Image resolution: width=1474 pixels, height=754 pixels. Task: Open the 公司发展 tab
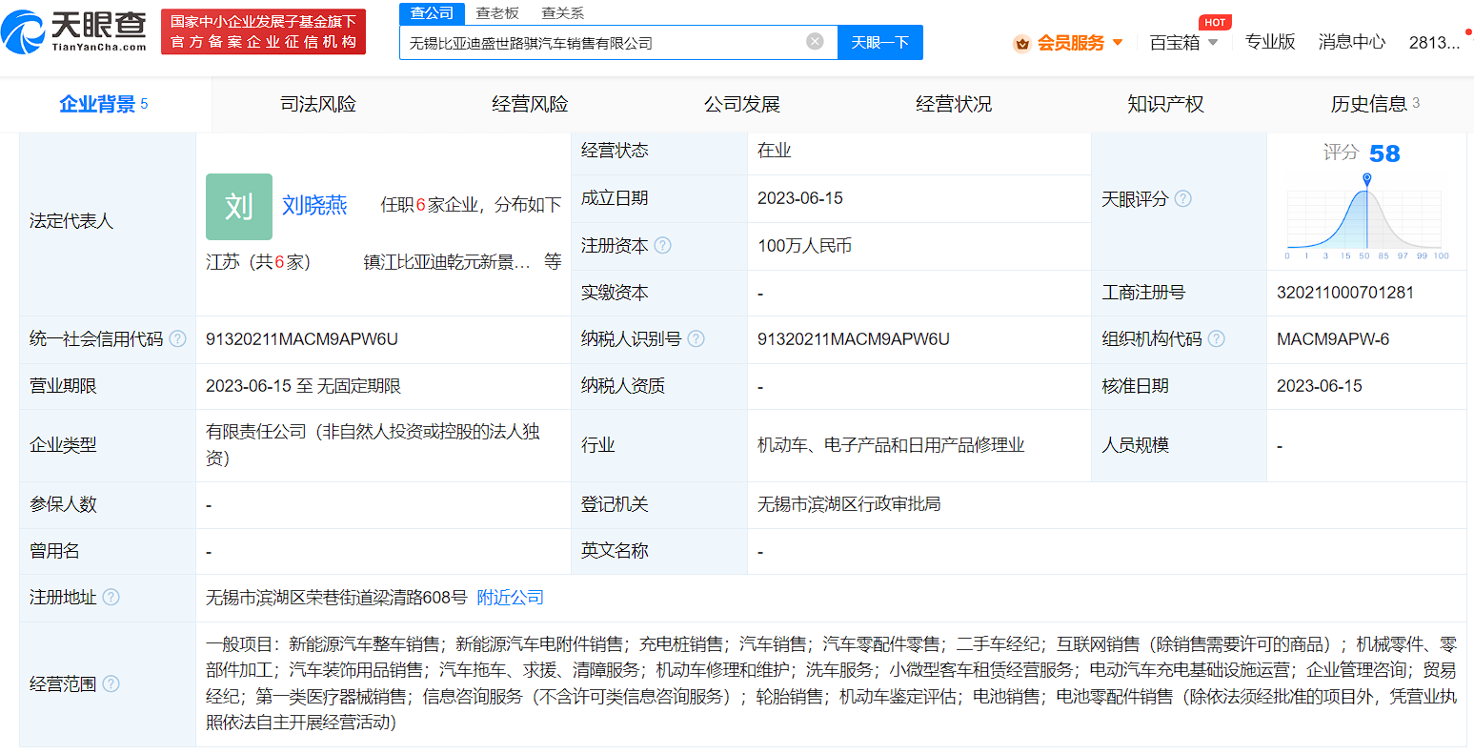click(x=741, y=104)
